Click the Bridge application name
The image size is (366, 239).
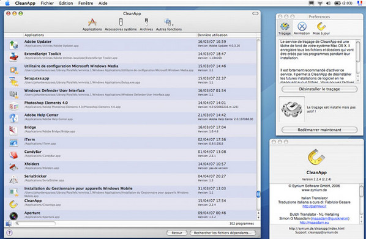(x=30, y=127)
